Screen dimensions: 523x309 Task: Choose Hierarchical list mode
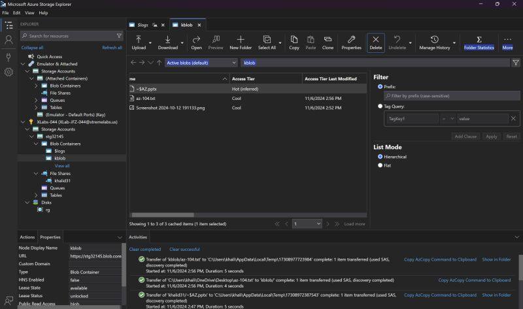pos(380,156)
